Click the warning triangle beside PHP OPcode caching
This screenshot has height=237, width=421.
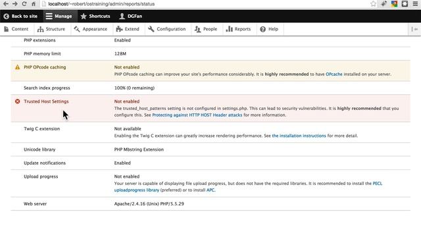(x=18, y=67)
